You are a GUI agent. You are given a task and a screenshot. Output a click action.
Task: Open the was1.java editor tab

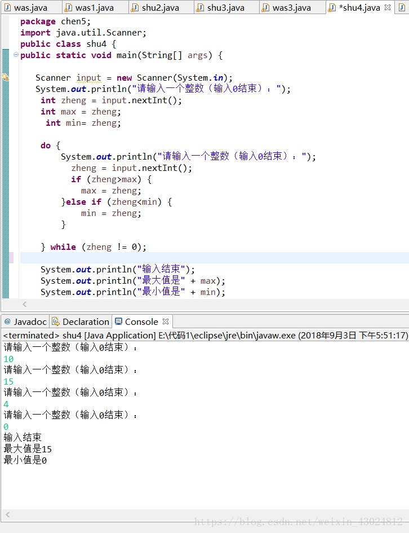pos(95,7)
